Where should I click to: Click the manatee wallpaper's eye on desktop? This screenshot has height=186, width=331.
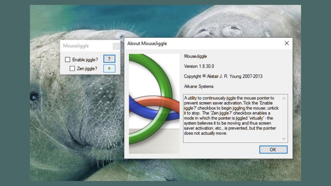click(33, 97)
